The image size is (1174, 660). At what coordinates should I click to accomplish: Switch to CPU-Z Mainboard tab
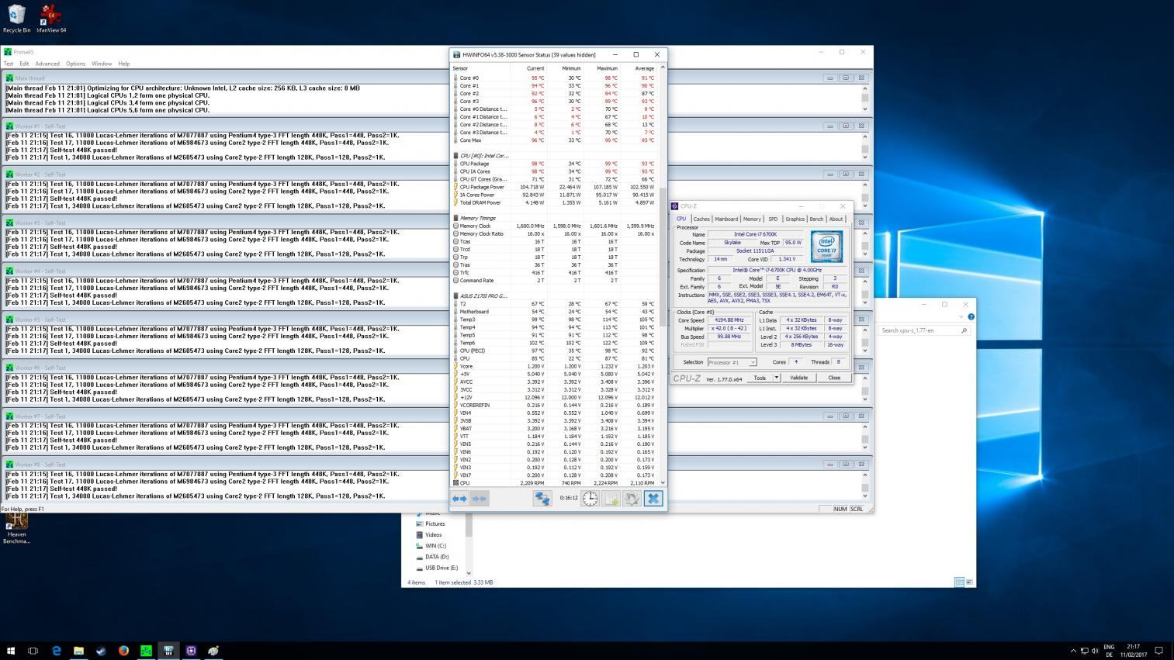point(726,219)
